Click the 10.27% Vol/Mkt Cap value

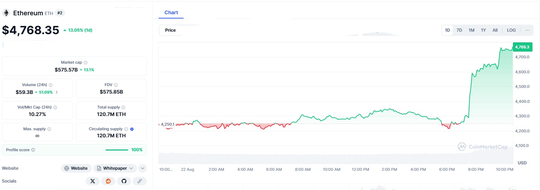(x=37, y=114)
